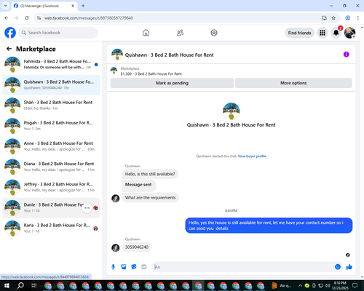View site information icon in address bar
Screen dimensions: 364x291
pyautogui.click(x=39, y=18)
